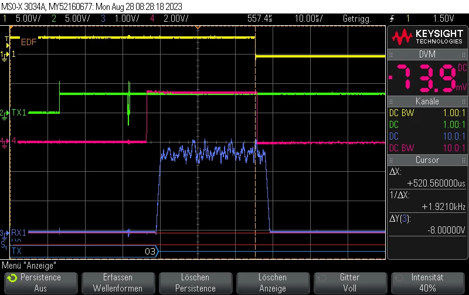The width and height of the screenshot is (469, 295).
Task: Click the decoded 03 serial value
Action: coord(150,252)
